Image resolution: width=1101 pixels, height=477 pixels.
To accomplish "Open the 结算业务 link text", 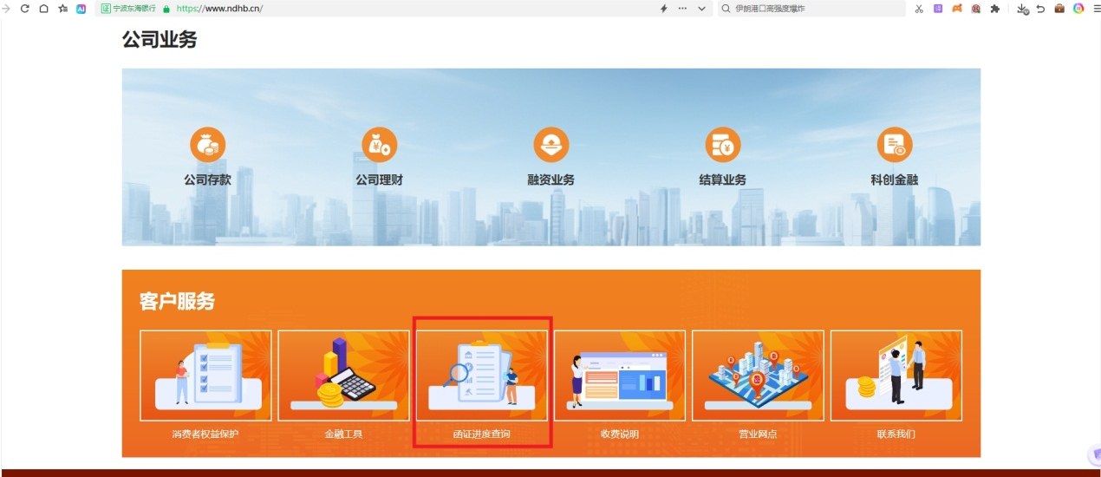I will pos(722,180).
